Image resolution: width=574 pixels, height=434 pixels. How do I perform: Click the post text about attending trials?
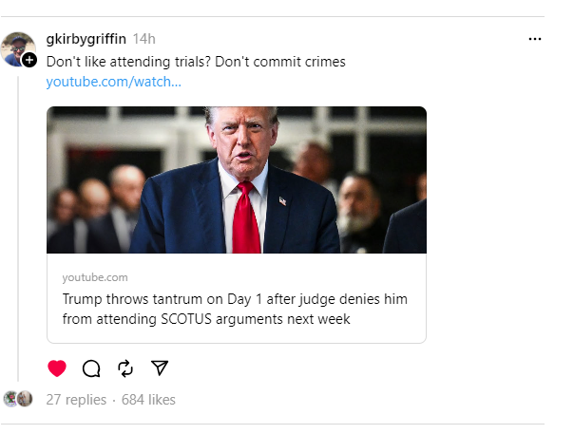tap(196, 61)
